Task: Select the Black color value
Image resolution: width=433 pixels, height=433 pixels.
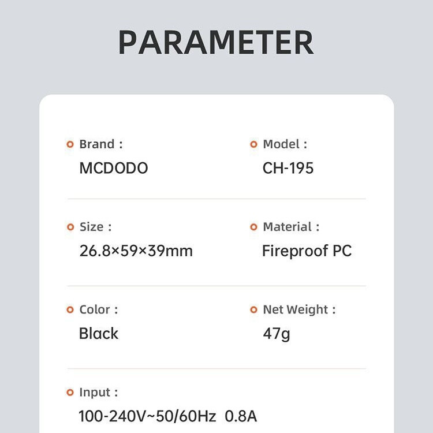Action: (98, 334)
